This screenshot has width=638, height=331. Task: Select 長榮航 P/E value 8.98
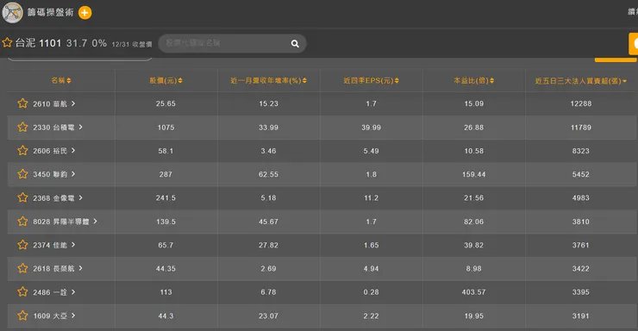click(x=474, y=269)
